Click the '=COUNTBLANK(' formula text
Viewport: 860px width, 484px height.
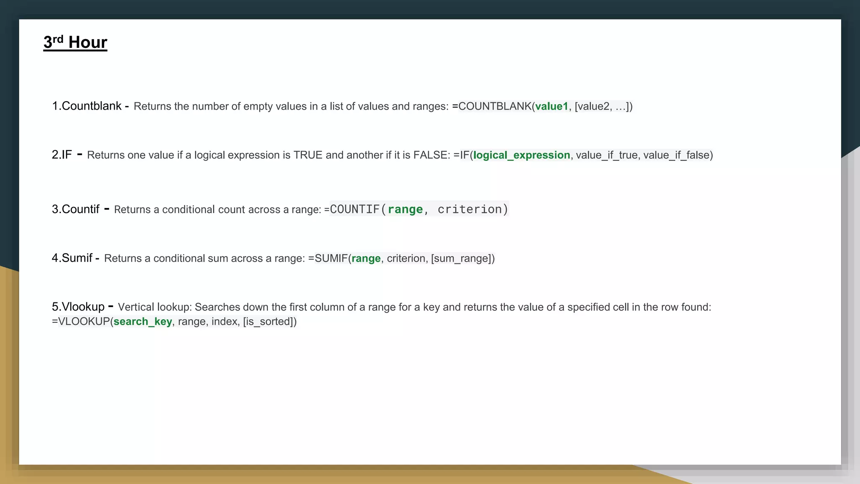(x=493, y=106)
